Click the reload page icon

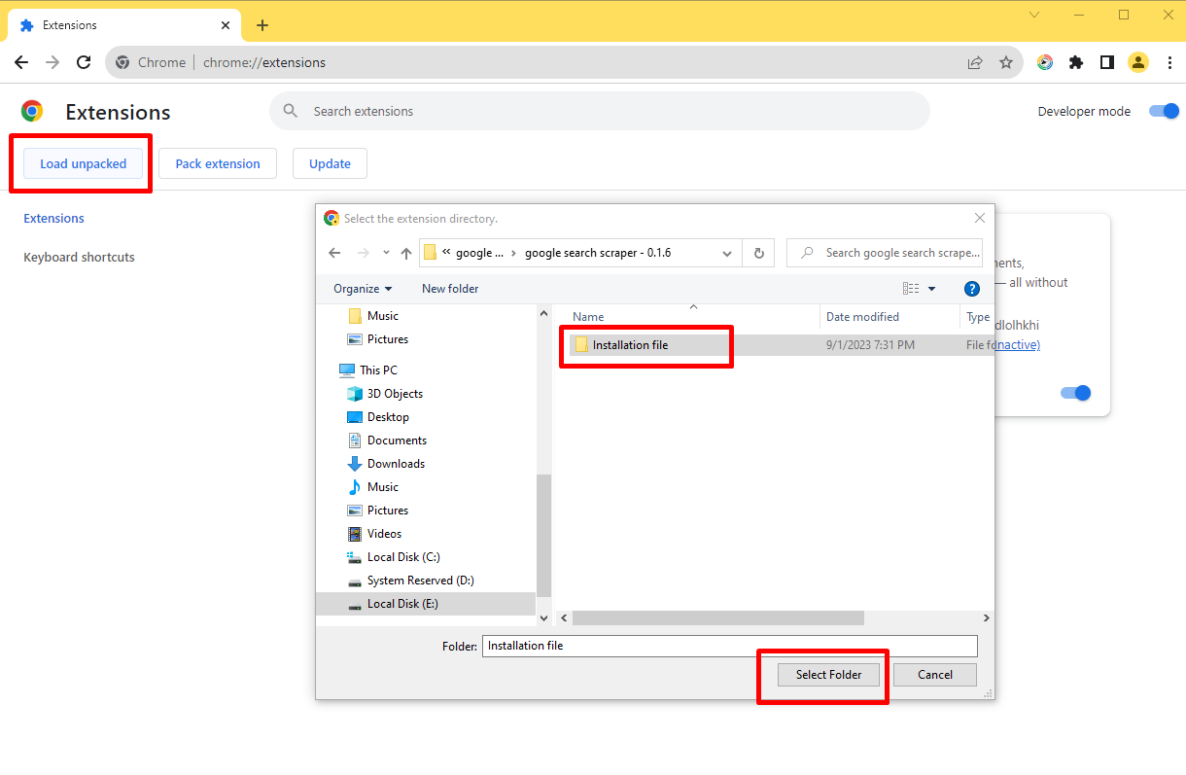(x=84, y=61)
